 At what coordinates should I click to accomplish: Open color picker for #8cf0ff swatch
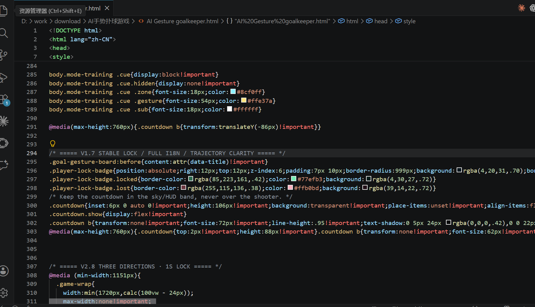pos(233,92)
